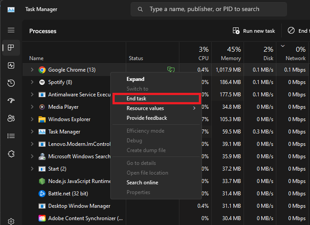Viewport: 310px width, 225px height.
Task: Select Search online from context menu
Action: [142, 183]
